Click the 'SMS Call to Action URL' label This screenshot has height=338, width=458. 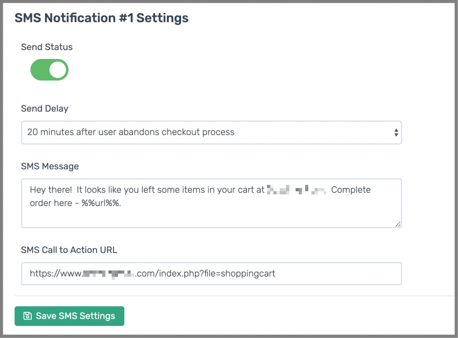pyautogui.click(x=69, y=250)
